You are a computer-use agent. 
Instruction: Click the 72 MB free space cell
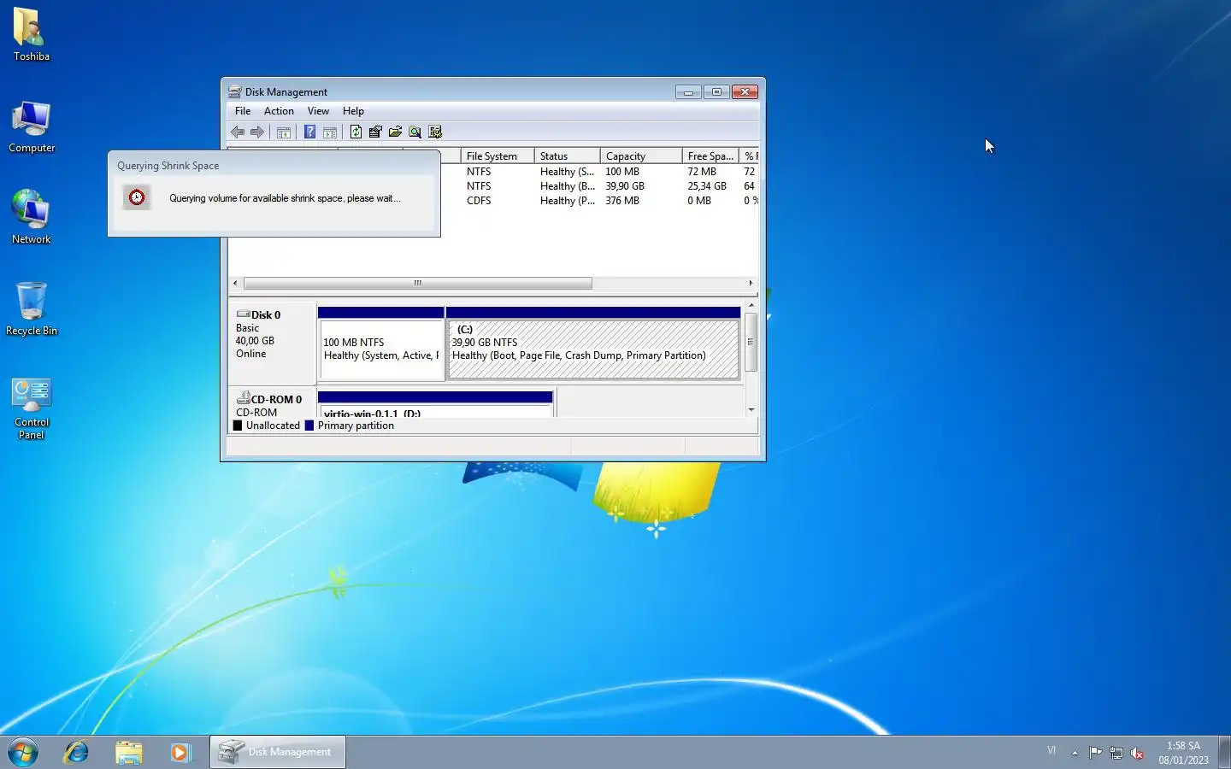(x=702, y=172)
